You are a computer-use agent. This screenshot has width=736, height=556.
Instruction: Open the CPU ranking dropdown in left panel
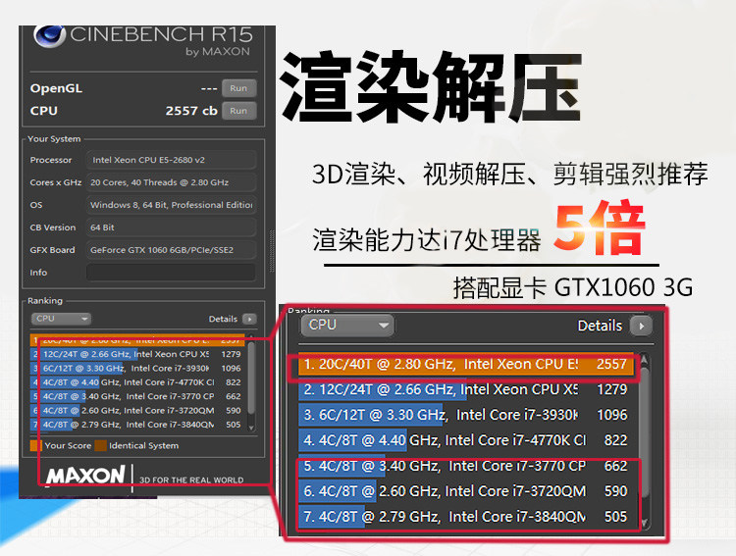61,319
